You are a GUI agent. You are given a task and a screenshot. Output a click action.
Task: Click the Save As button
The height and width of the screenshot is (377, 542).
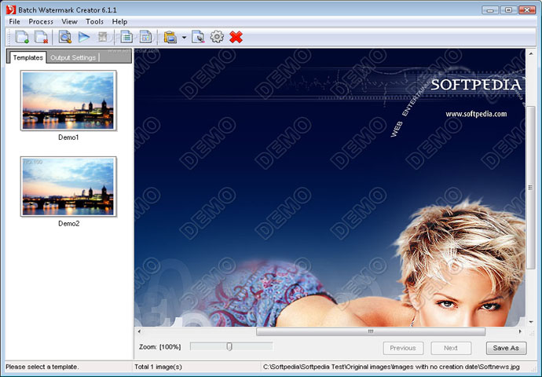pyautogui.click(x=506, y=348)
